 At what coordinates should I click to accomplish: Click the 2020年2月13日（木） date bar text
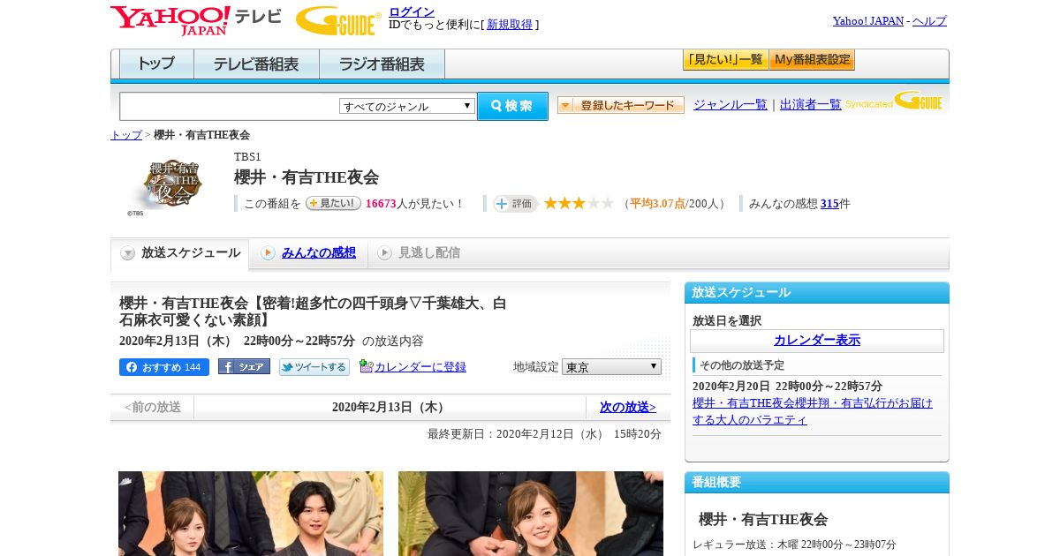pos(390,407)
